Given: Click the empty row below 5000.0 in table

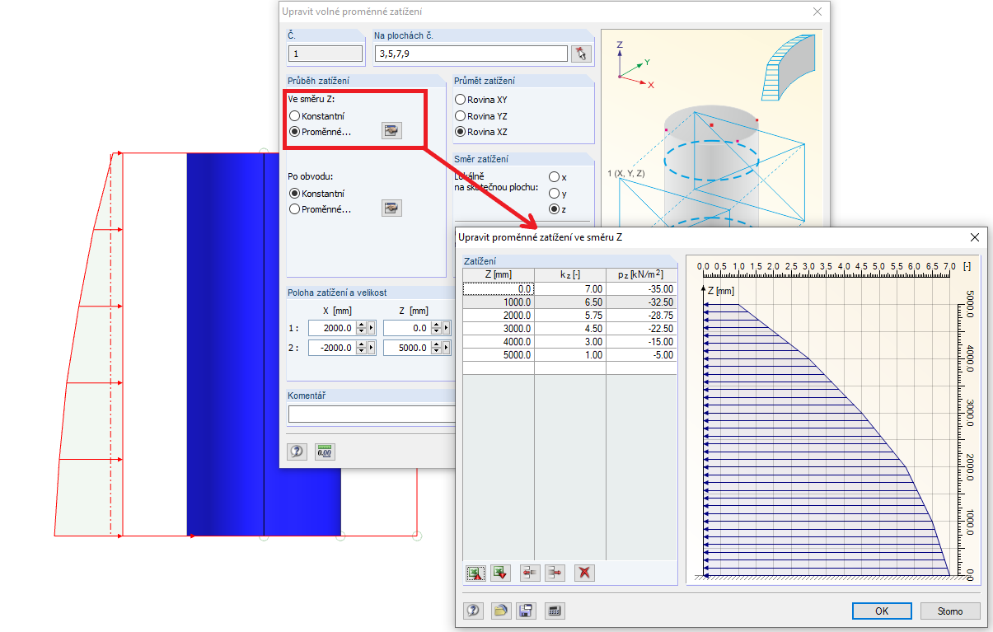Looking at the screenshot, I should [569, 368].
